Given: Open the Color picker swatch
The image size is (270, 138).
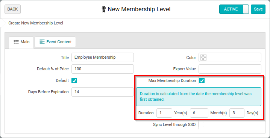Looking at the screenshot, I should (204, 58).
